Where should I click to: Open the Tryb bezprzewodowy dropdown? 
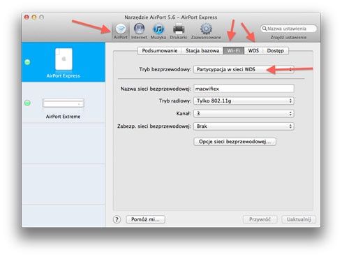click(244, 69)
